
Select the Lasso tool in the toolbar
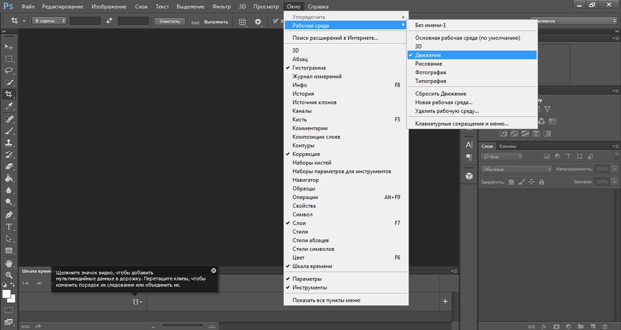9,71
